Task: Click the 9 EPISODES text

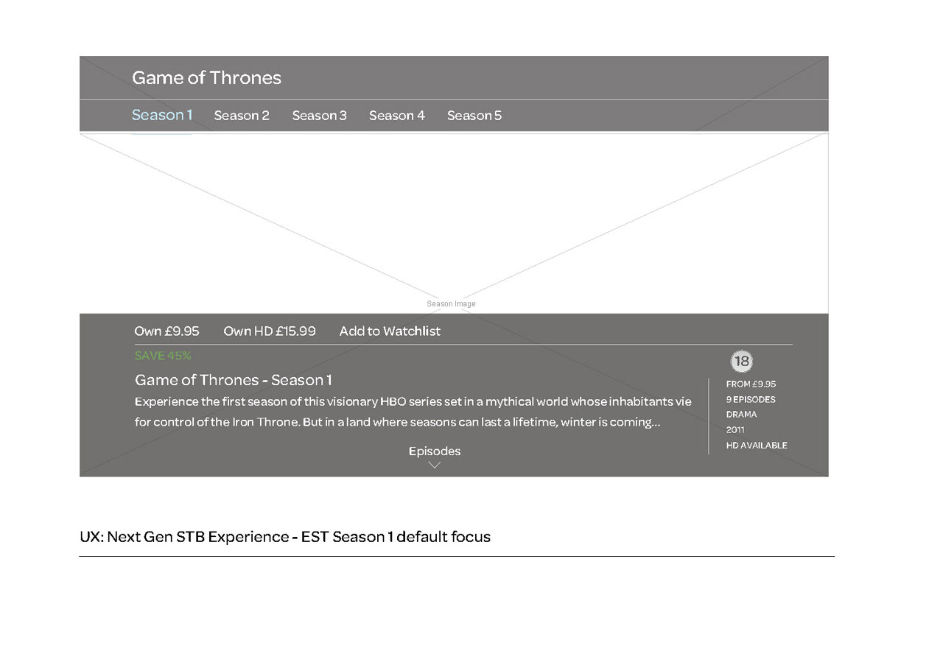Action: [751, 399]
